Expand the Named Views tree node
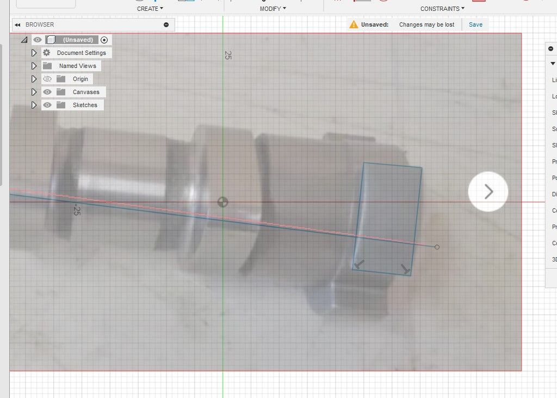Screen dimensions: 557x398 [34, 66]
